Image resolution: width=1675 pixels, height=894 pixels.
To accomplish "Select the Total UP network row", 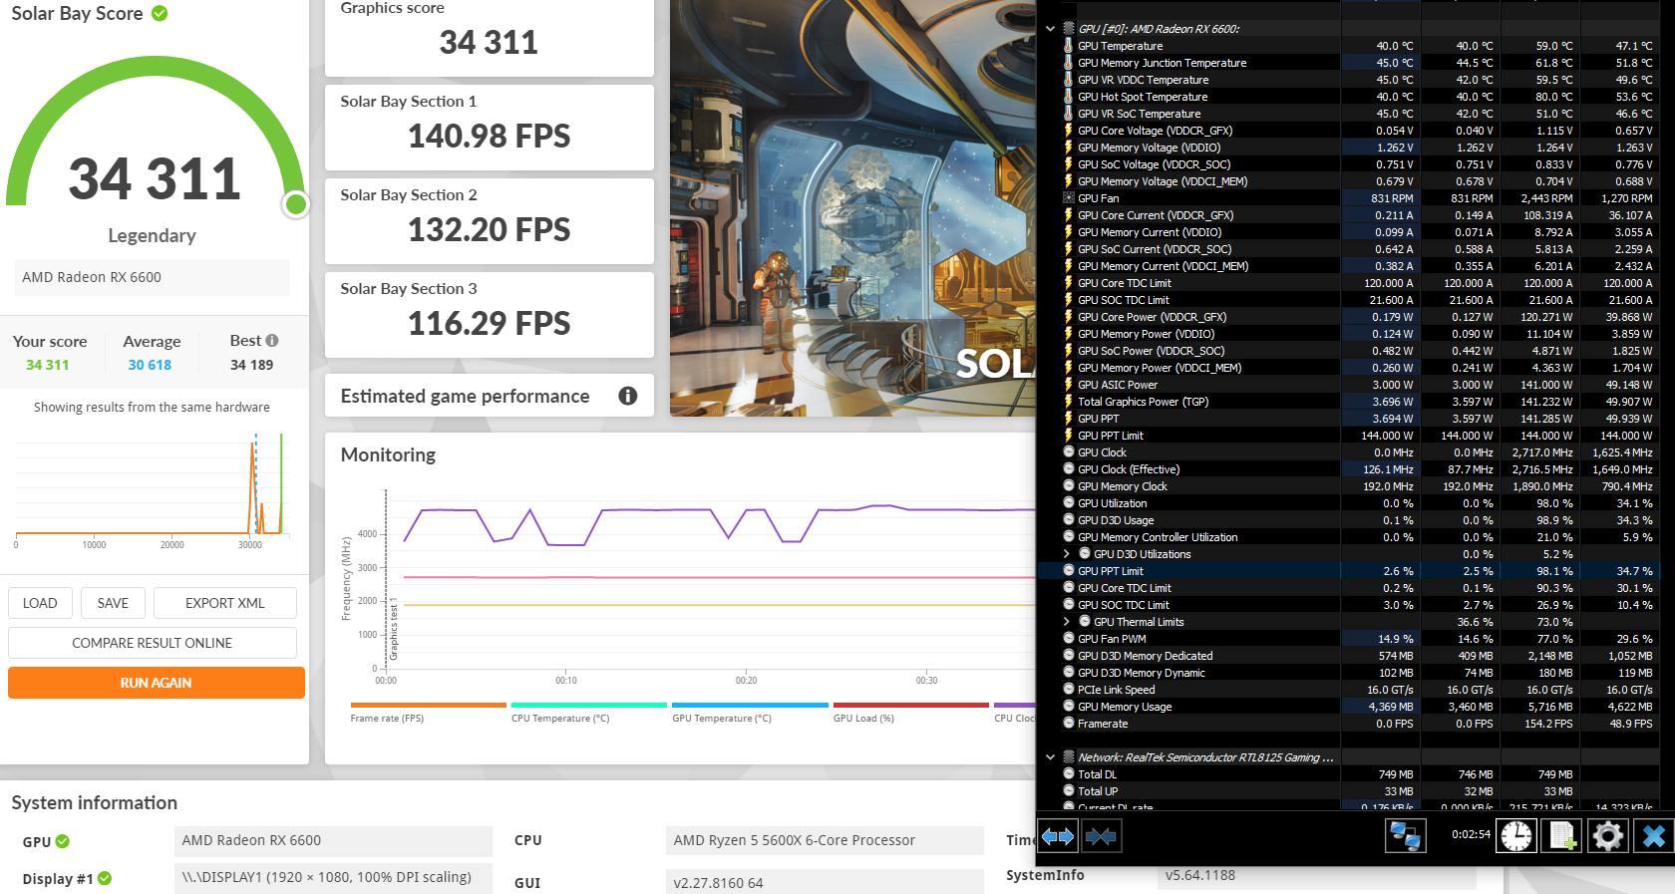I will [x=1350, y=791].
